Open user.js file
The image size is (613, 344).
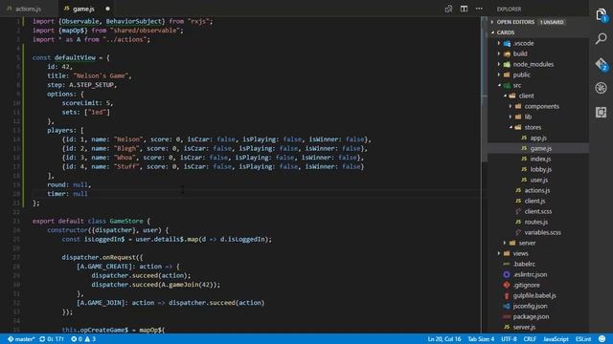(x=538, y=180)
